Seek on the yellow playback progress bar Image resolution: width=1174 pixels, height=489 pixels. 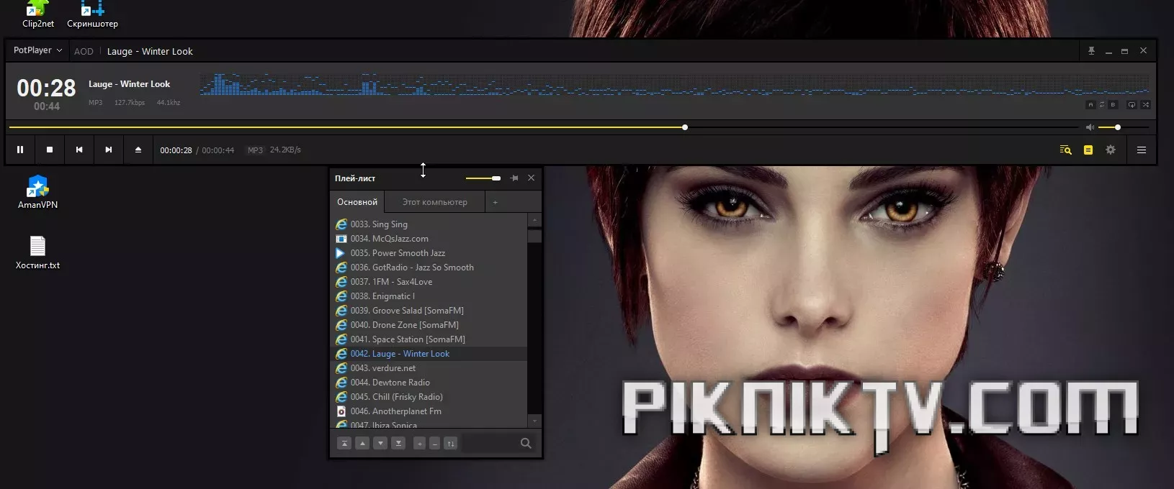pos(545,127)
